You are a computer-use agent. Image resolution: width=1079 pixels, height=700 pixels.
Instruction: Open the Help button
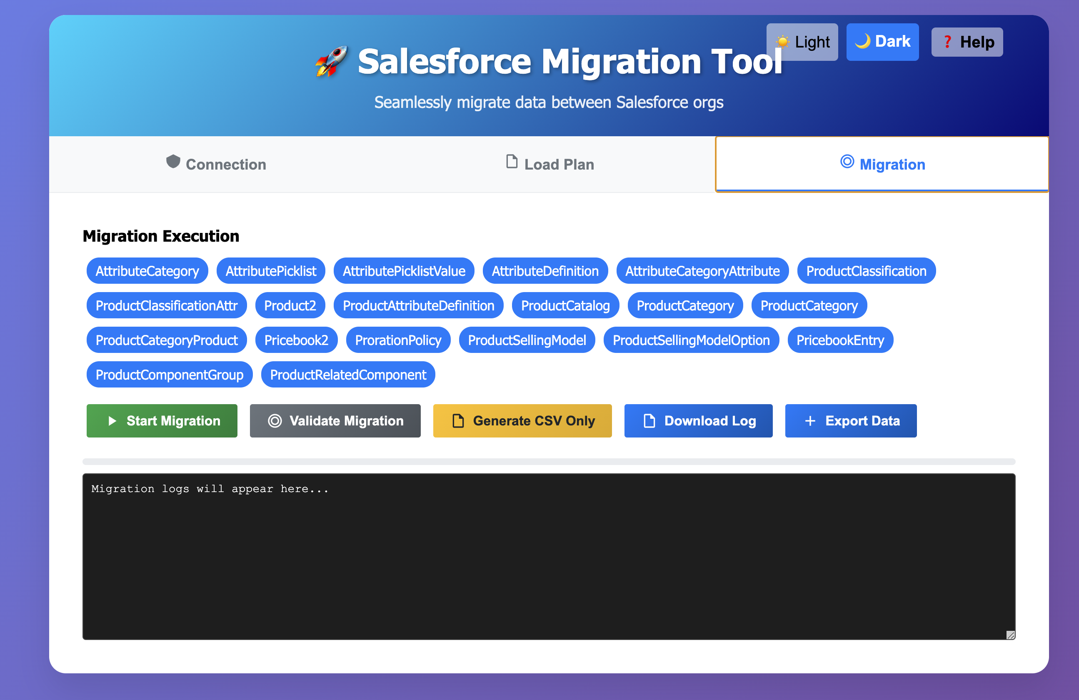(x=967, y=42)
